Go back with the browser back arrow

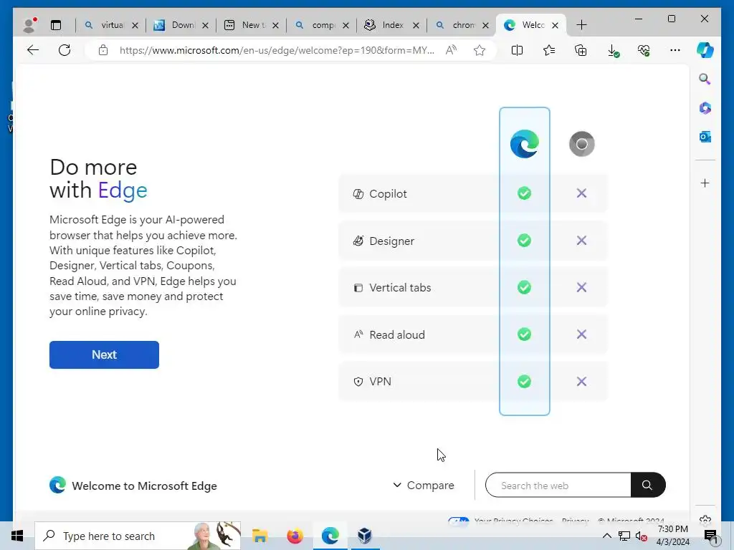coord(33,50)
